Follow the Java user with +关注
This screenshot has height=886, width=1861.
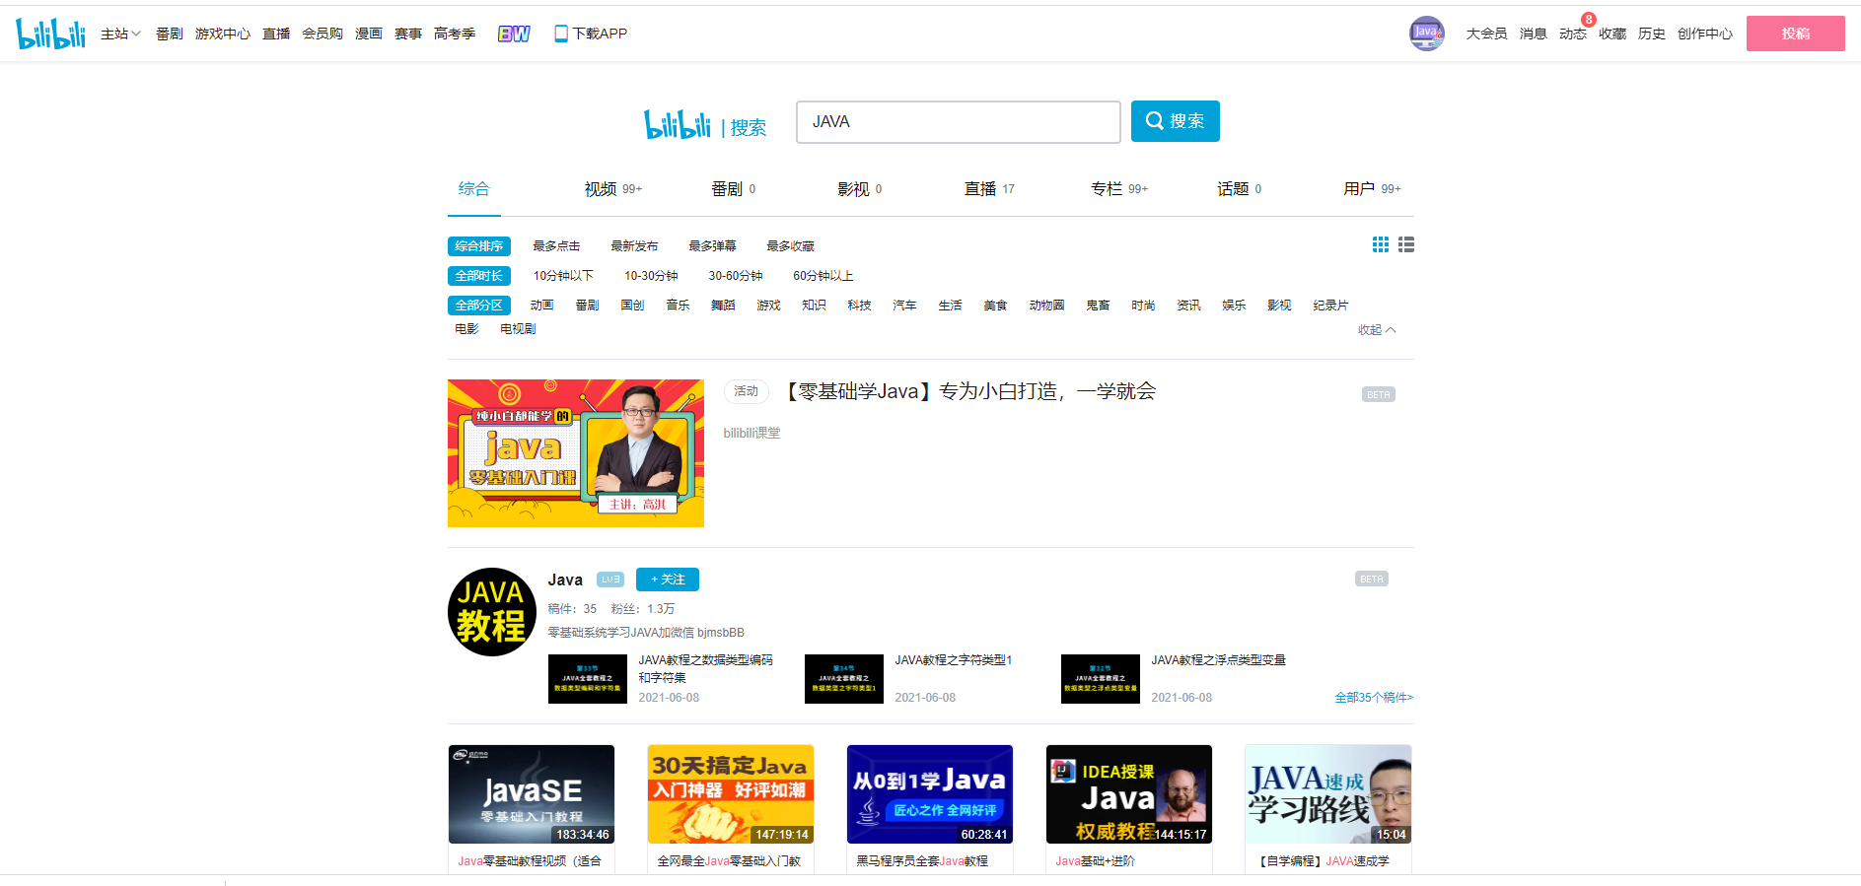pyautogui.click(x=668, y=579)
